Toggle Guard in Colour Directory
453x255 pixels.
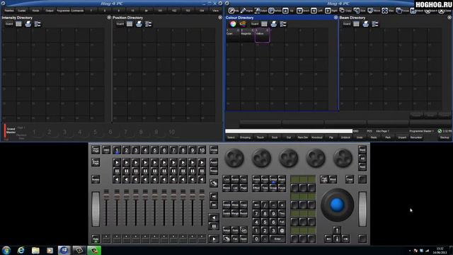[255, 24]
